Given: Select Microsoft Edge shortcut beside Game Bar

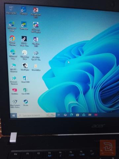Looking at the screenshot, I should click(12, 26).
